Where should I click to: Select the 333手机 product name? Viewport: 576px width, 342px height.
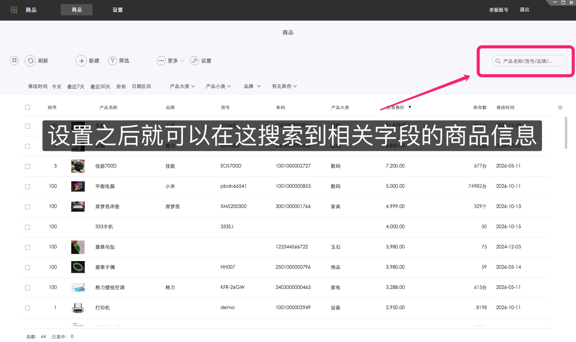tap(104, 227)
